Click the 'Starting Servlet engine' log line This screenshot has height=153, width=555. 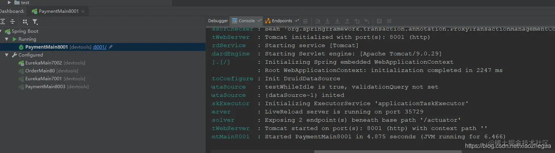353,54
